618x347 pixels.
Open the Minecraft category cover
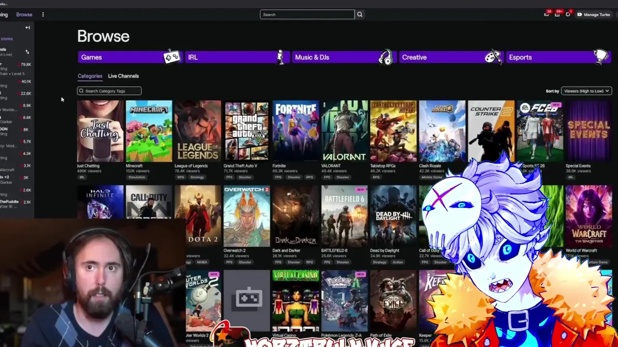pos(149,131)
